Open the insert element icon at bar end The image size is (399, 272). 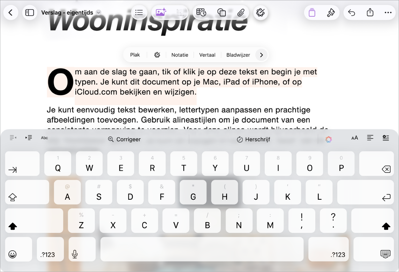(x=386, y=138)
